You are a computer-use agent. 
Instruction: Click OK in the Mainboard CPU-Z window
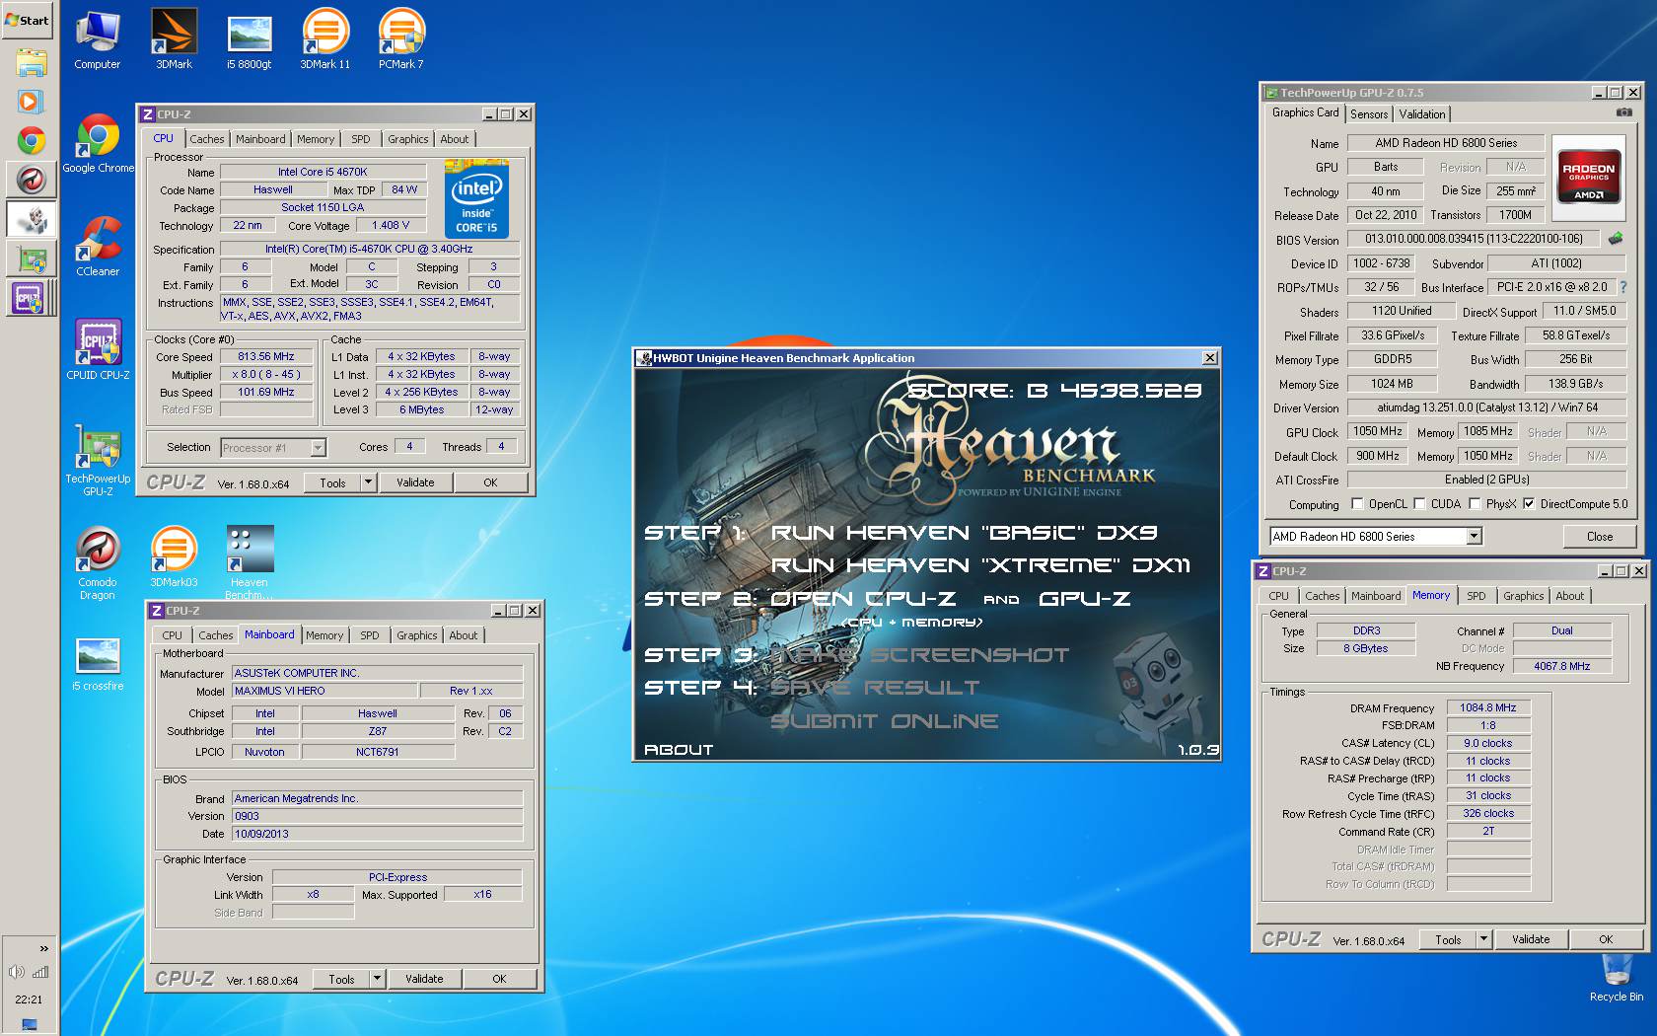point(499,979)
